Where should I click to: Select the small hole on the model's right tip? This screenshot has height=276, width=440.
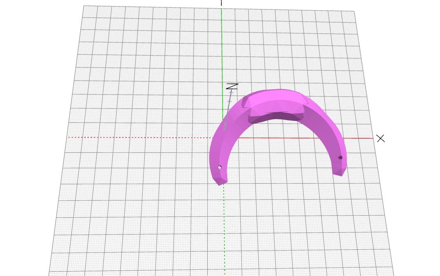tap(340, 157)
